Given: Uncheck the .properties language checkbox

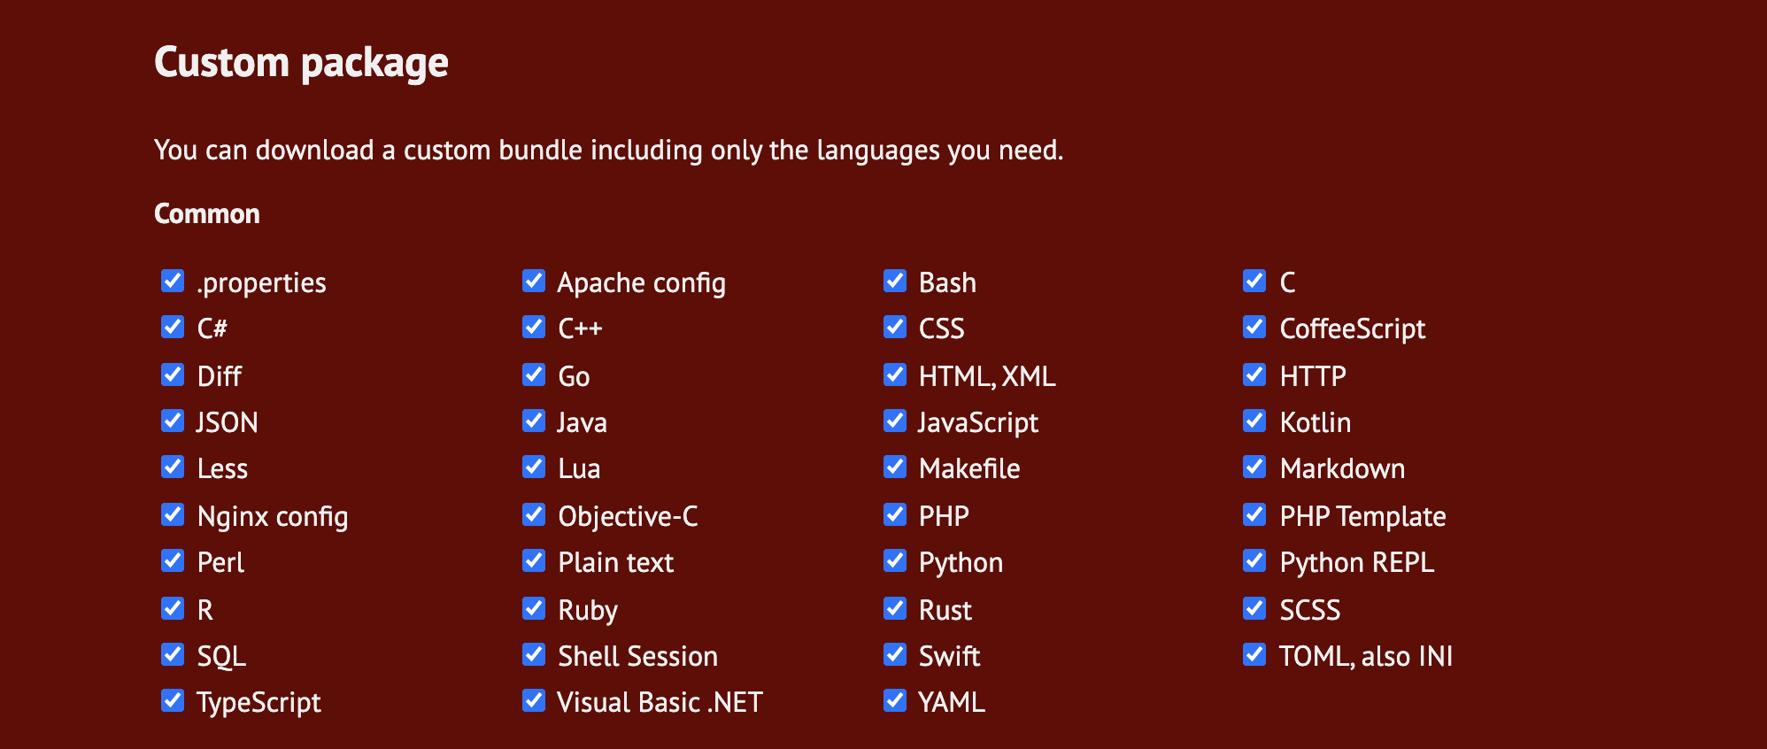Looking at the screenshot, I should coord(173,282).
